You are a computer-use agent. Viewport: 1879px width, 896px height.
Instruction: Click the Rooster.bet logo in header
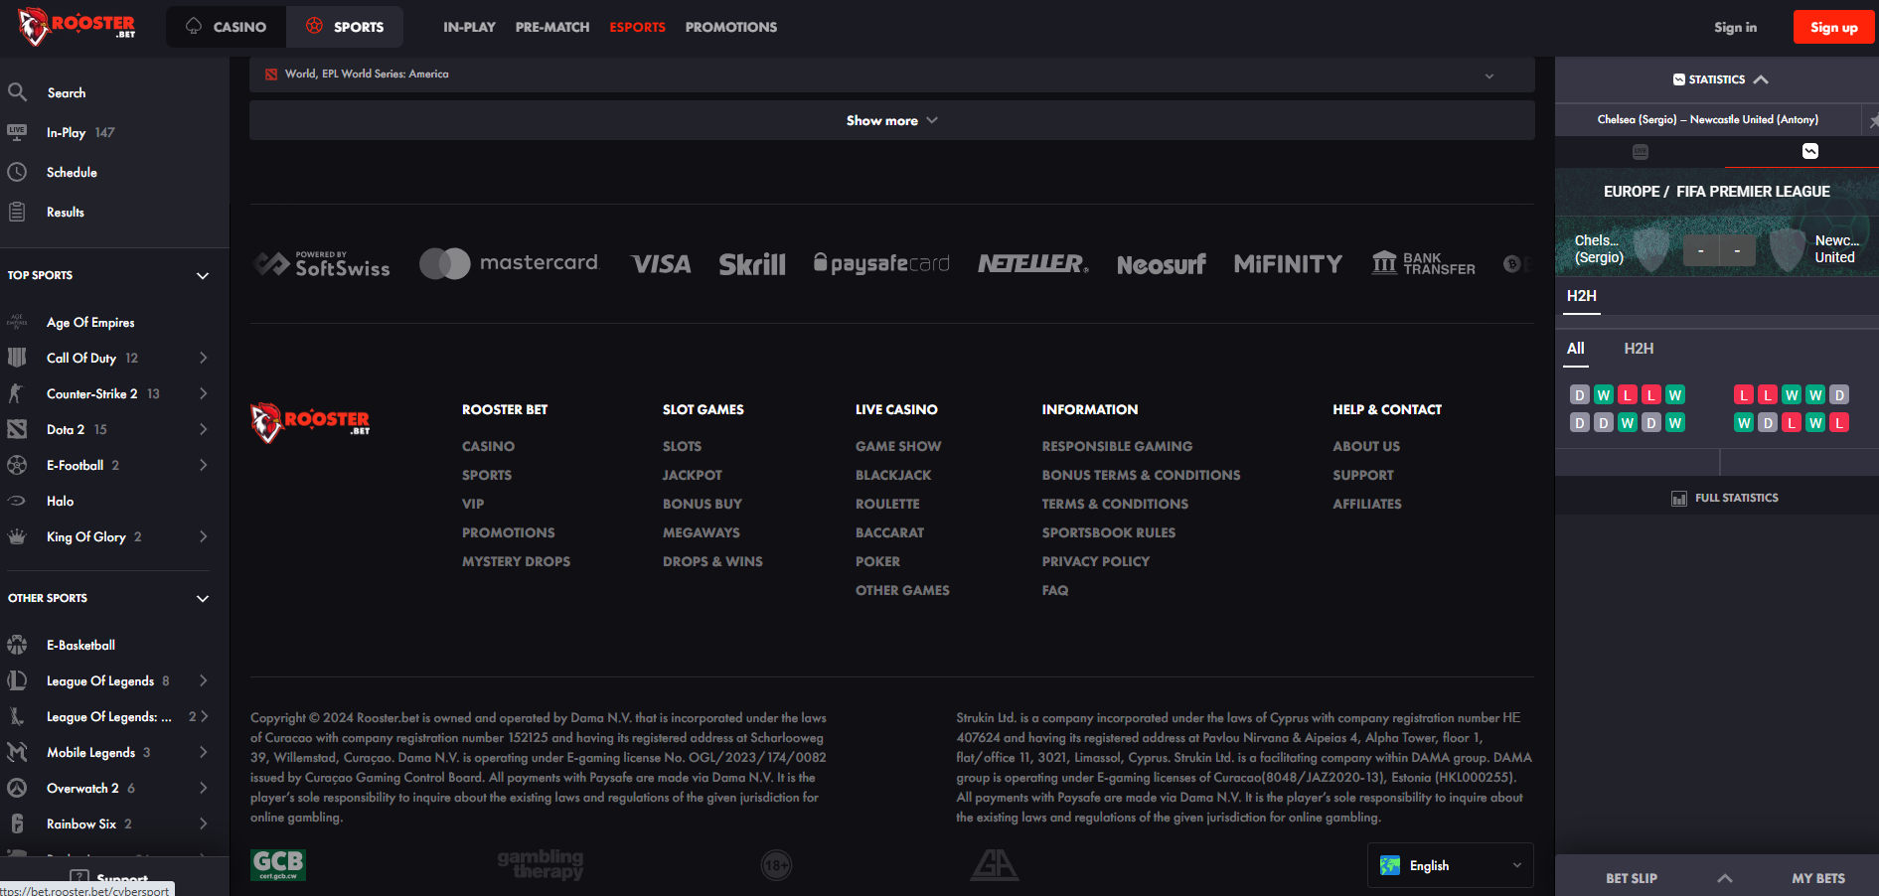77,27
